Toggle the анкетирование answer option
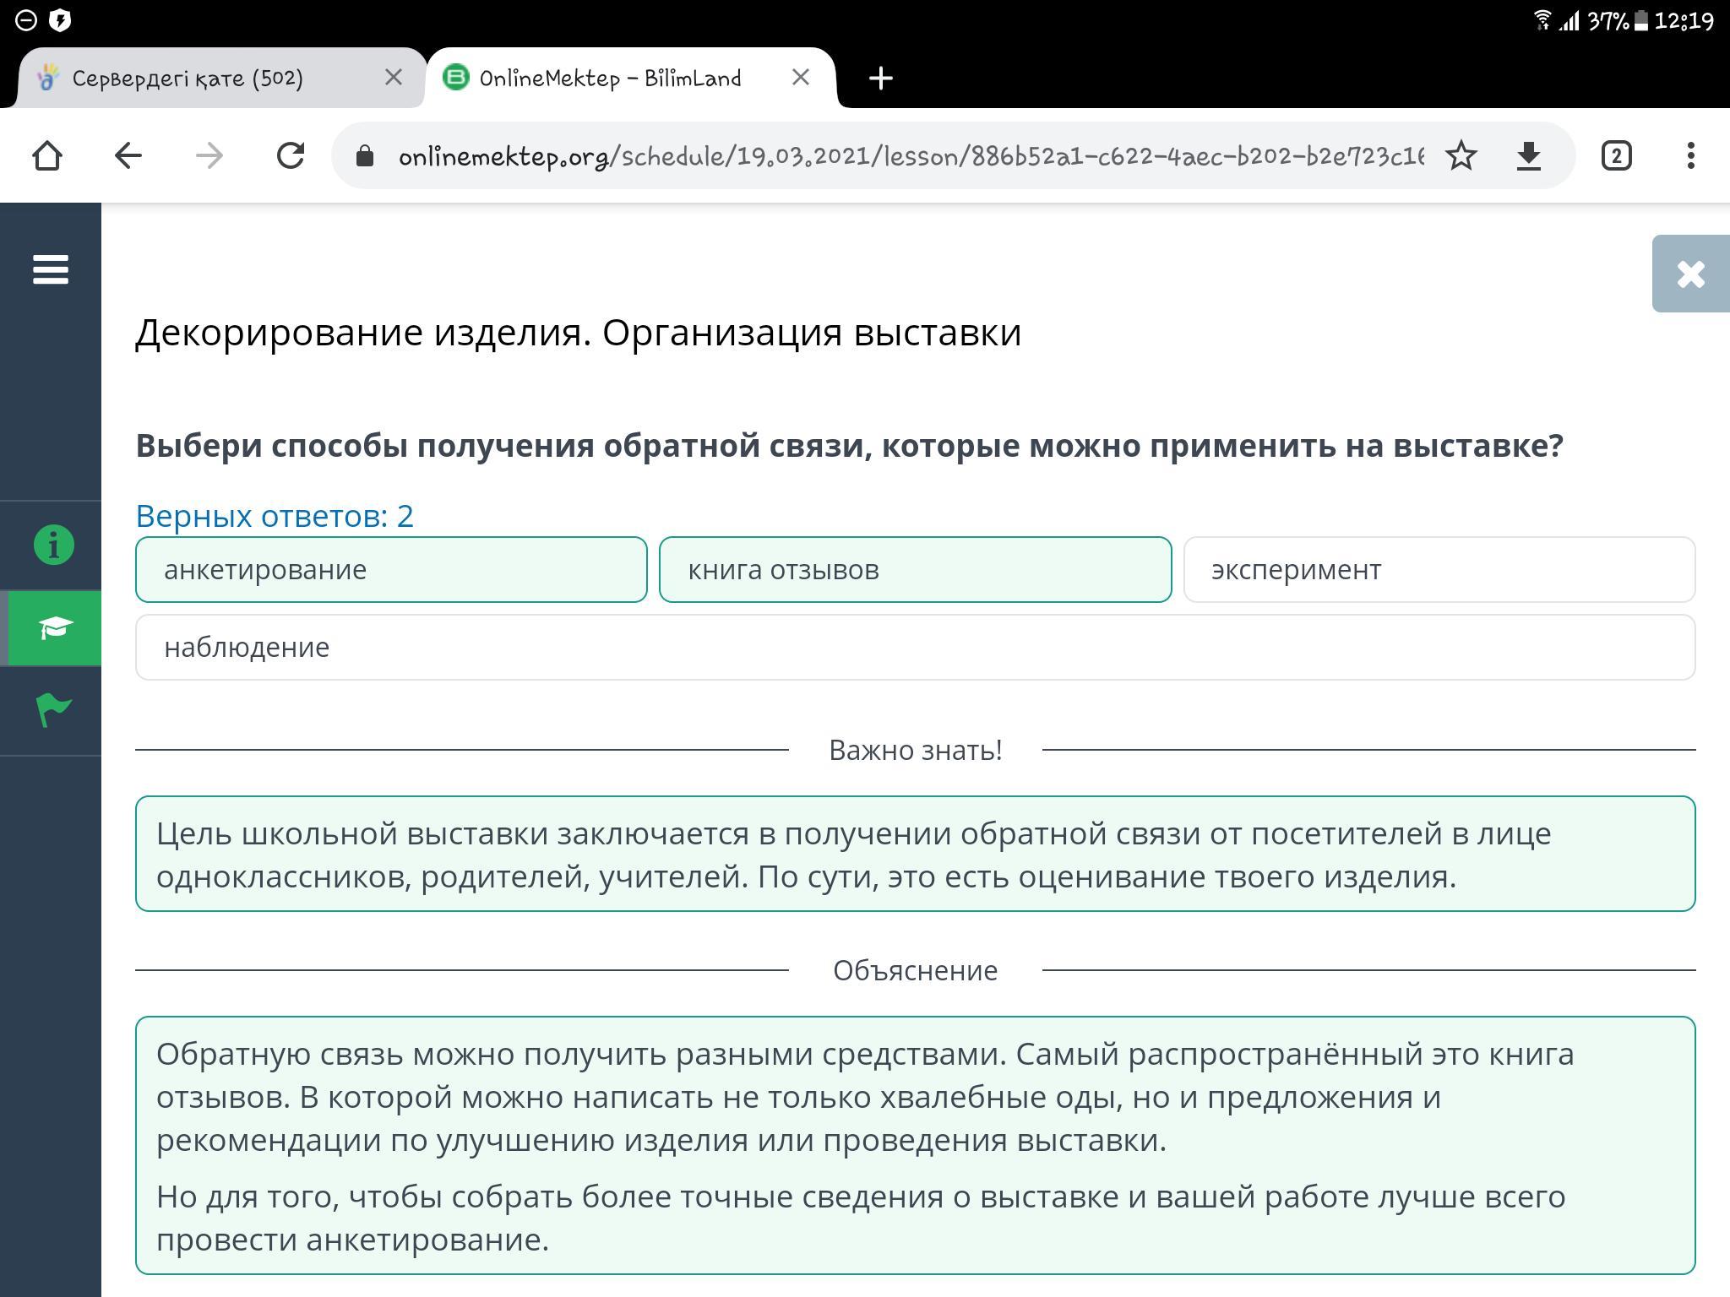 pos(391,570)
